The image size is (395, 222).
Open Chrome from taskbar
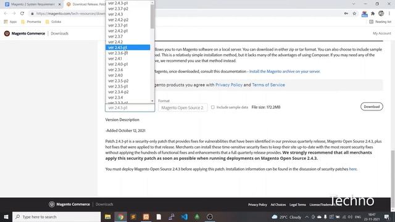121,216
